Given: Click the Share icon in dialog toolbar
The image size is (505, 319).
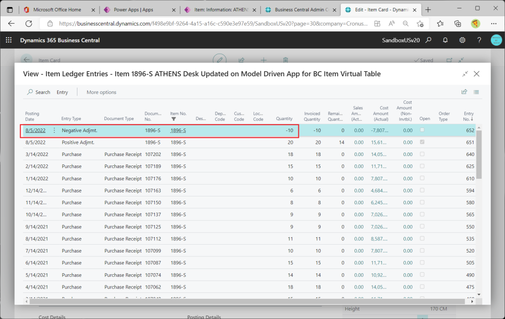Looking at the screenshot, I should 464,92.
